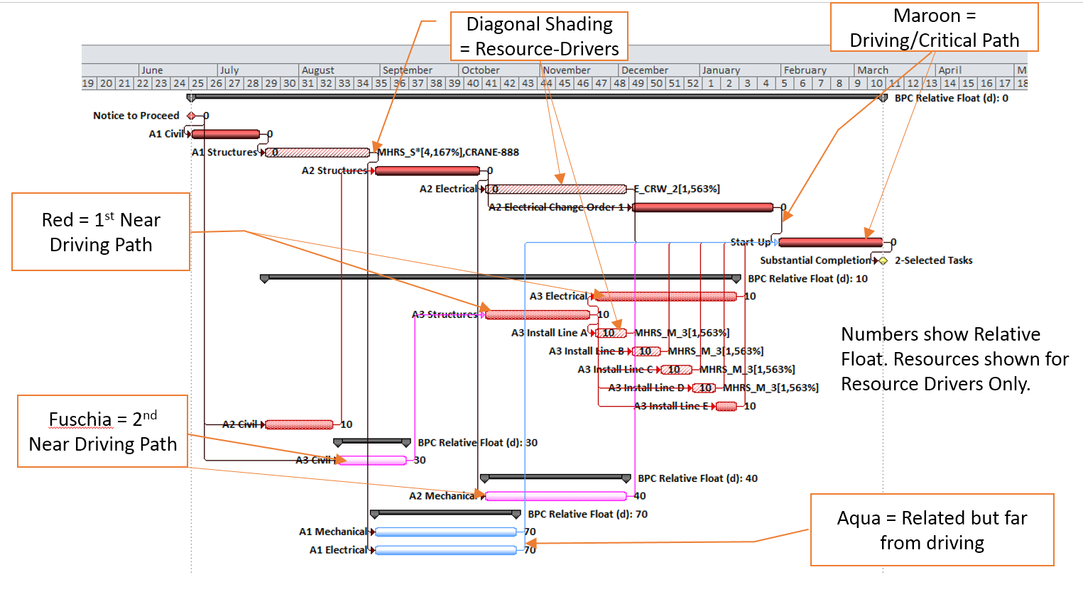The width and height of the screenshot is (1083, 599).
Task: Click the MHRS_S*[4,167%],CRANE-888 resource label
Action: tap(448, 152)
